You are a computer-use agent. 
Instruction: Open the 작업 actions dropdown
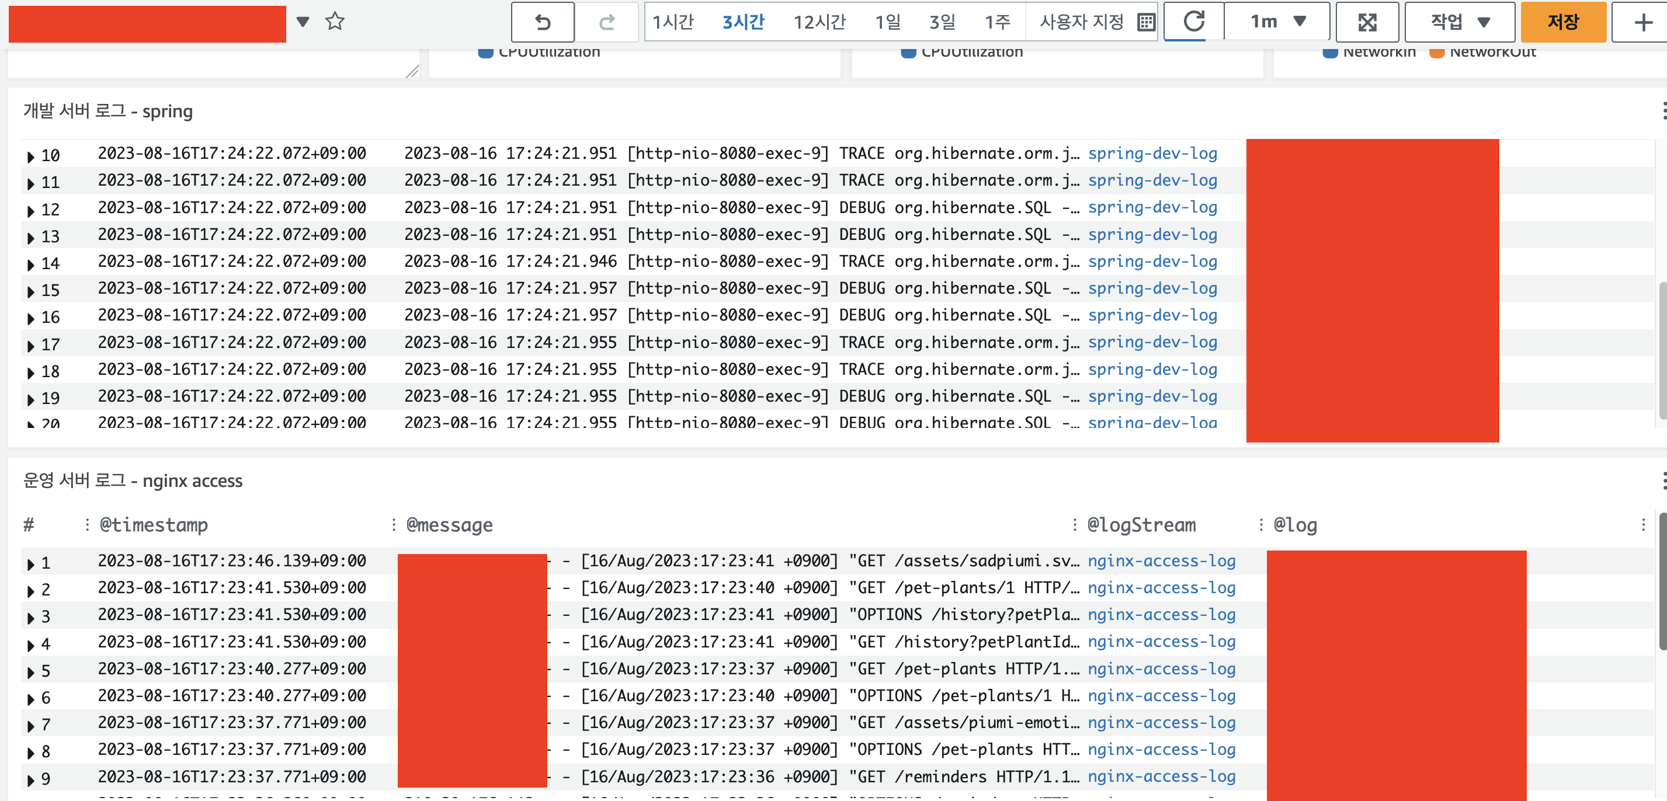[x=1459, y=22]
